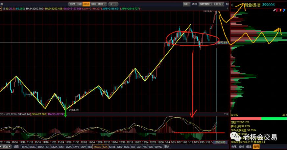Close the MACD indicator panel
This screenshot has height=150, width=287.
pyautogui.click(x=227, y=114)
